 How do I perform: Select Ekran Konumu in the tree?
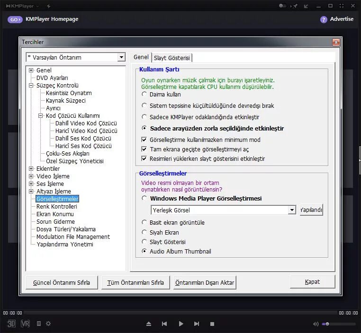pos(55,214)
